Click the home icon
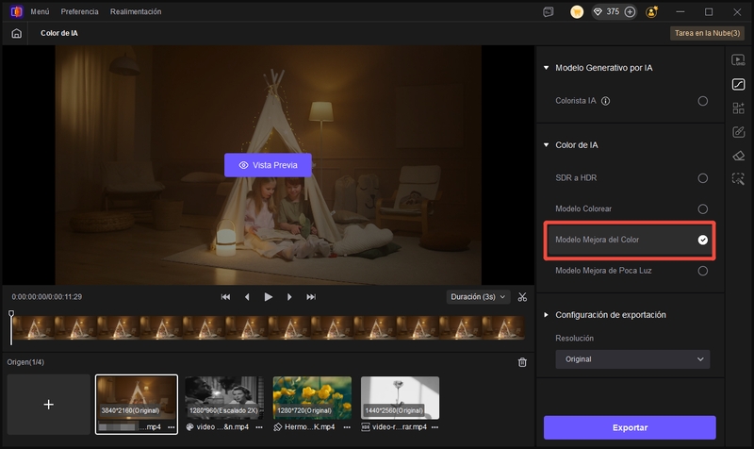Viewport: 754px width, 449px height. point(16,33)
